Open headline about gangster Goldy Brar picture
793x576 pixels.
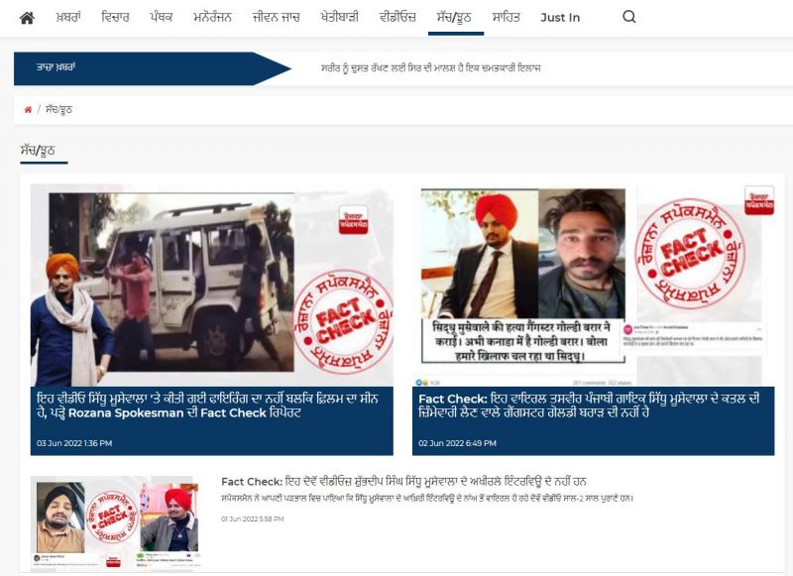tap(593, 404)
